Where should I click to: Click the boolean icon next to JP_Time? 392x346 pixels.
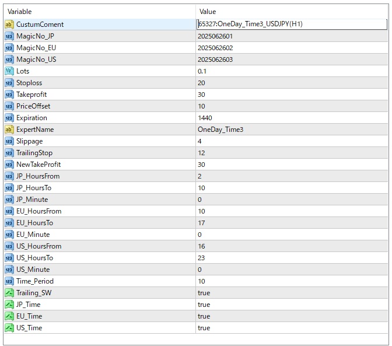(9, 305)
